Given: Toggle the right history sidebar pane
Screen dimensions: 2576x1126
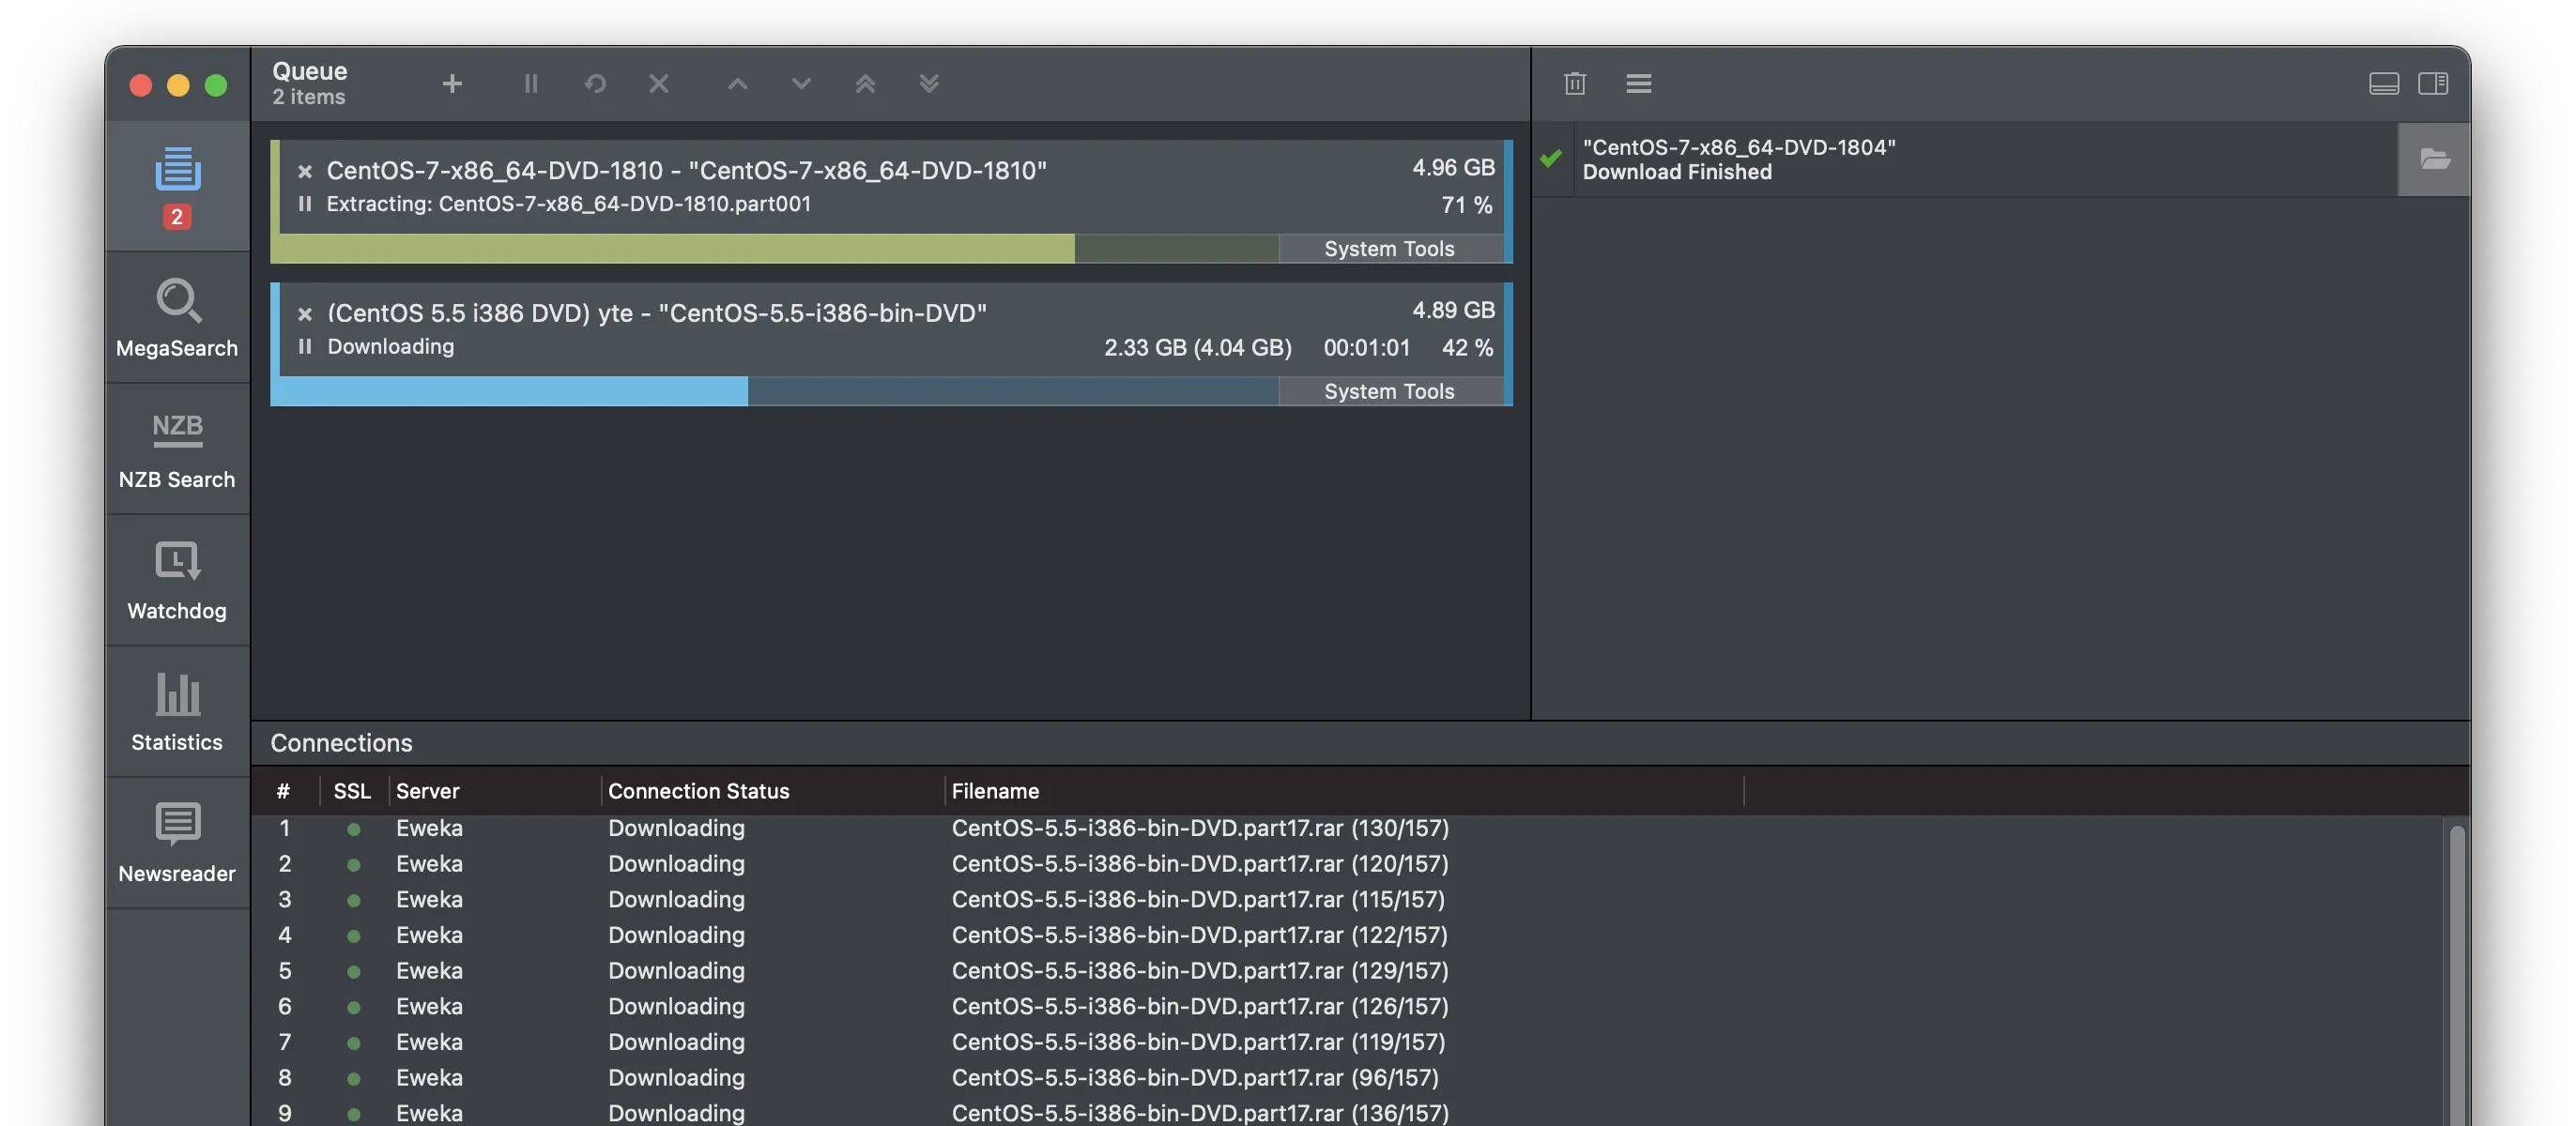Looking at the screenshot, I should pyautogui.click(x=2433, y=84).
